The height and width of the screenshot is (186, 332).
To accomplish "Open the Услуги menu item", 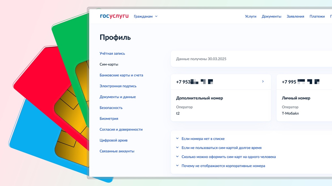I will point(251,17).
